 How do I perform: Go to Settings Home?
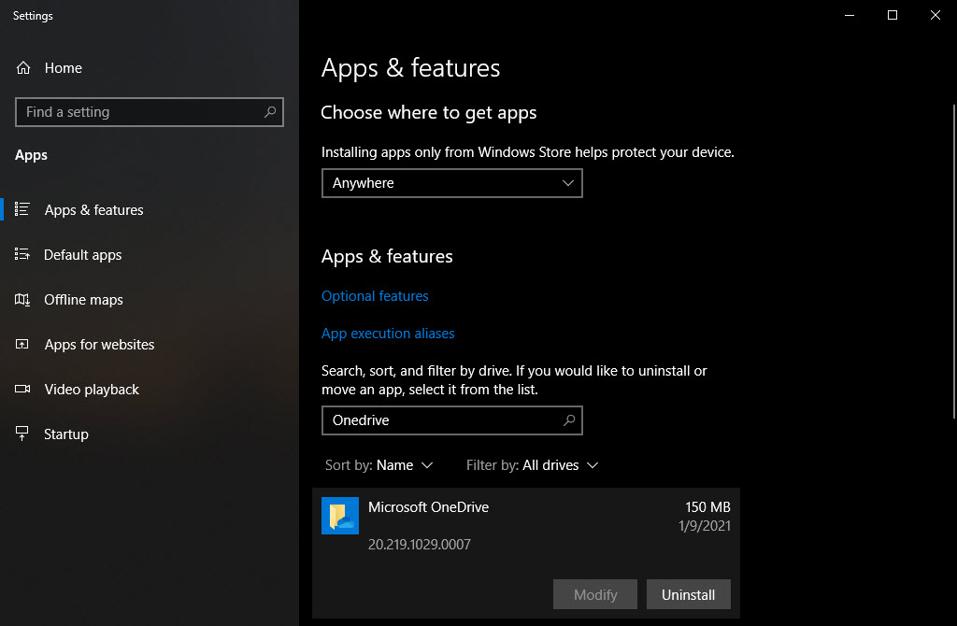coord(64,67)
